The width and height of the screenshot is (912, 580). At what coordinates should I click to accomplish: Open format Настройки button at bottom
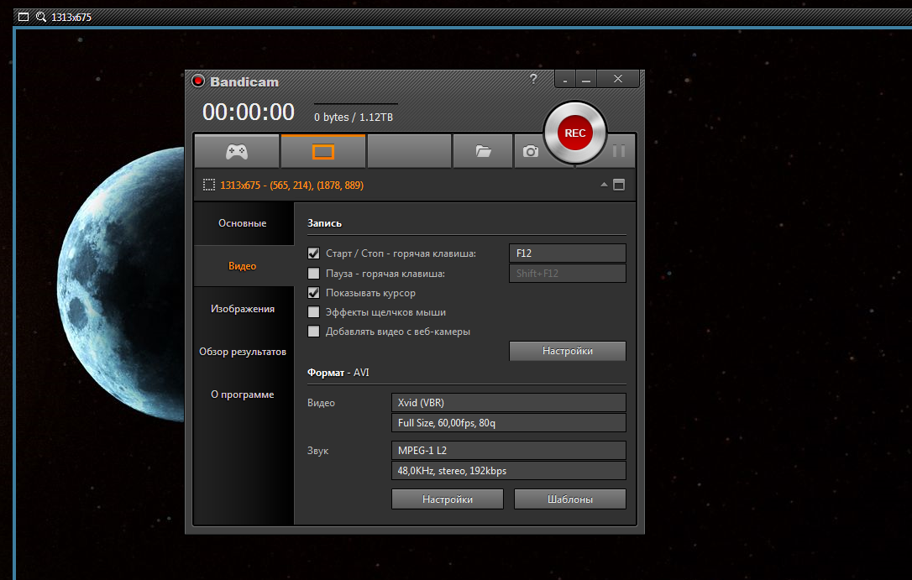click(x=448, y=499)
